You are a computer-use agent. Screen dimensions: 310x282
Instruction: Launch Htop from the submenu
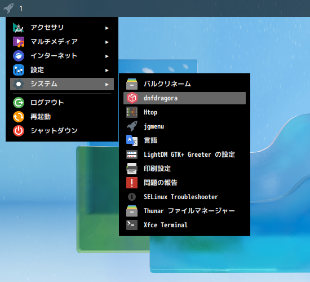click(x=184, y=112)
